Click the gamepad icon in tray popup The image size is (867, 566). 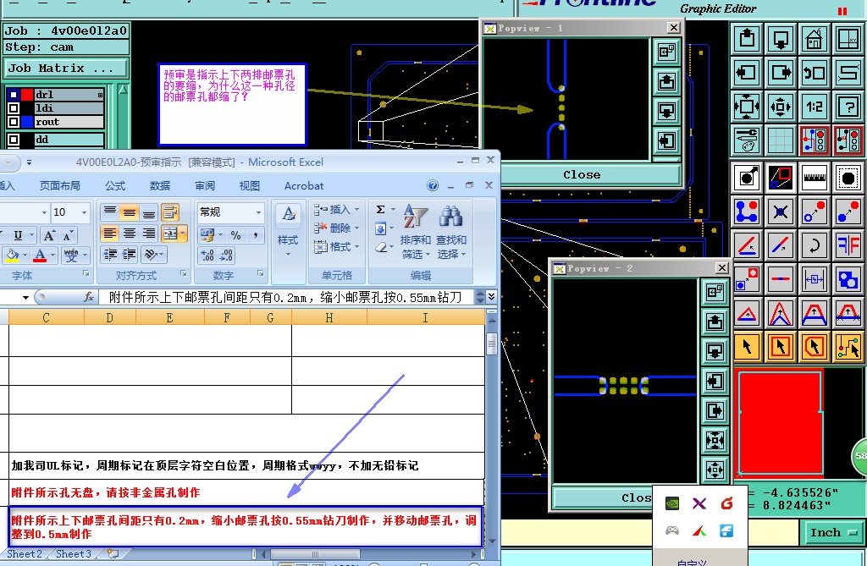671,530
